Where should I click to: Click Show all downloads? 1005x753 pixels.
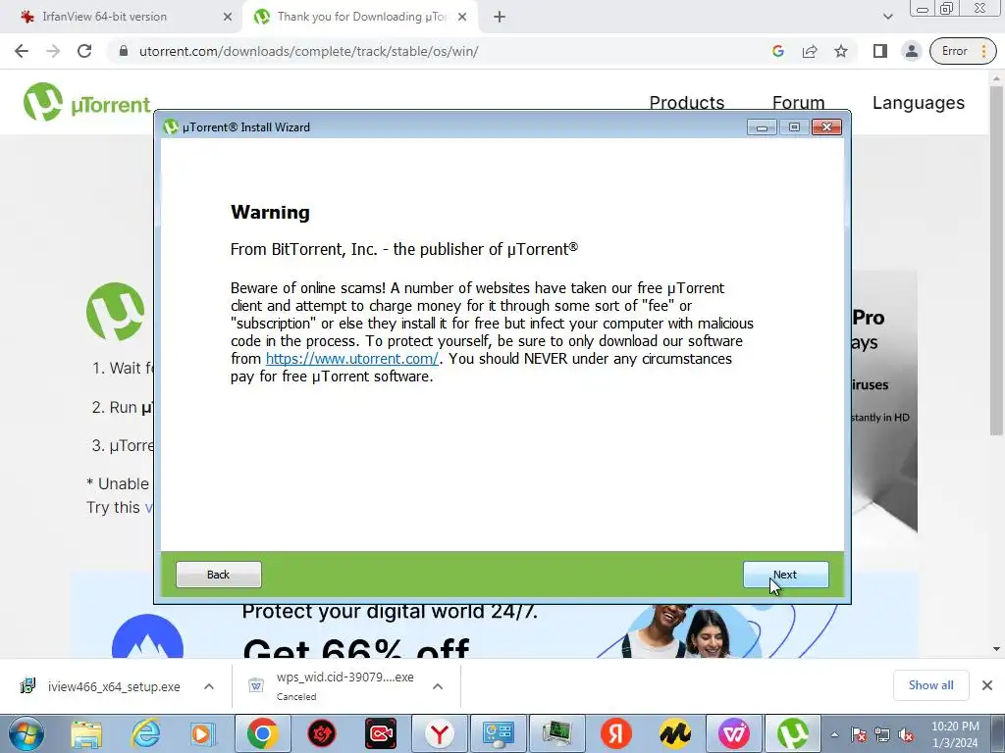point(930,685)
